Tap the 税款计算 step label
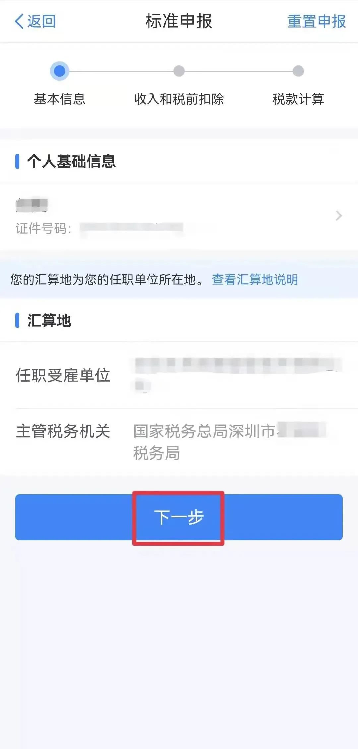Screen dimensions: 358x749 click(298, 99)
